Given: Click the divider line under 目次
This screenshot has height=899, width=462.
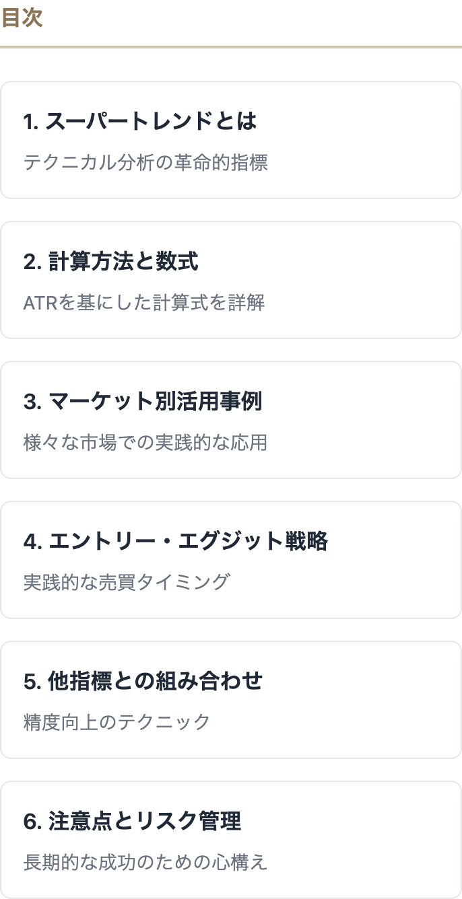Looking at the screenshot, I should pos(231,47).
